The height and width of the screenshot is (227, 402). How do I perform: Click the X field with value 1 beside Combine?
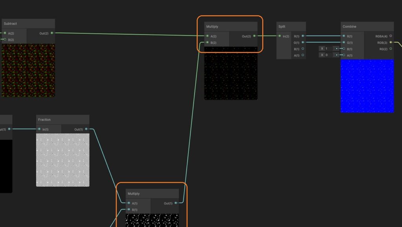(329, 49)
